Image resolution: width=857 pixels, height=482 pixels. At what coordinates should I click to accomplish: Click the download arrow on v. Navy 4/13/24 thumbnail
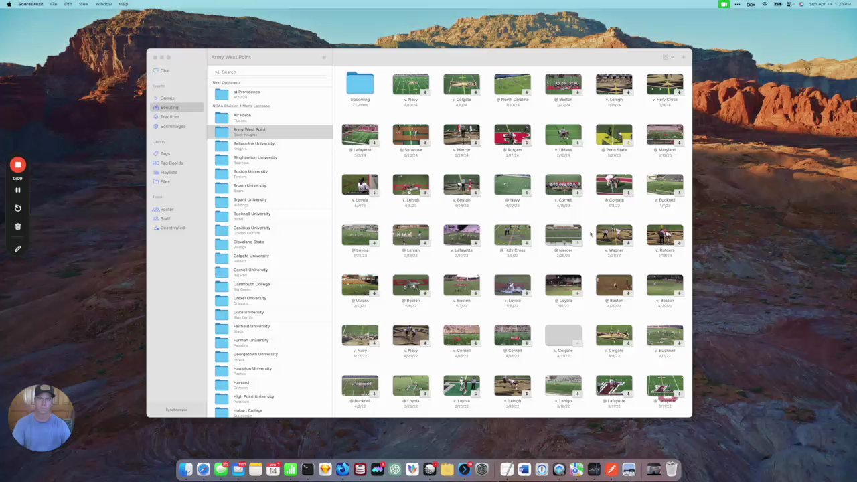coord(425,92)
